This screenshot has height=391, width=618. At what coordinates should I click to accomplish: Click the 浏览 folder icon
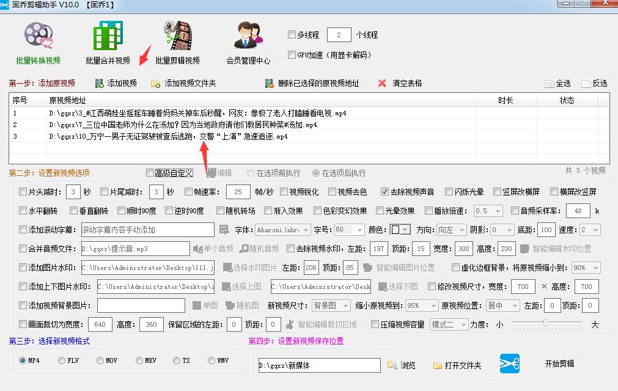pos(392,365)
